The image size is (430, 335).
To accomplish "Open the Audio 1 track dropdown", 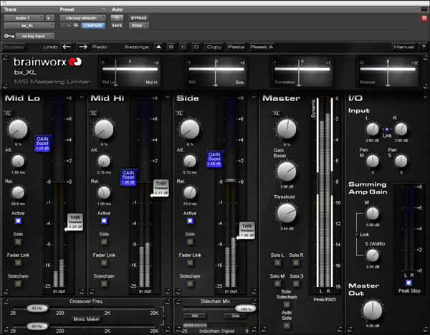I will pos(24,18).
